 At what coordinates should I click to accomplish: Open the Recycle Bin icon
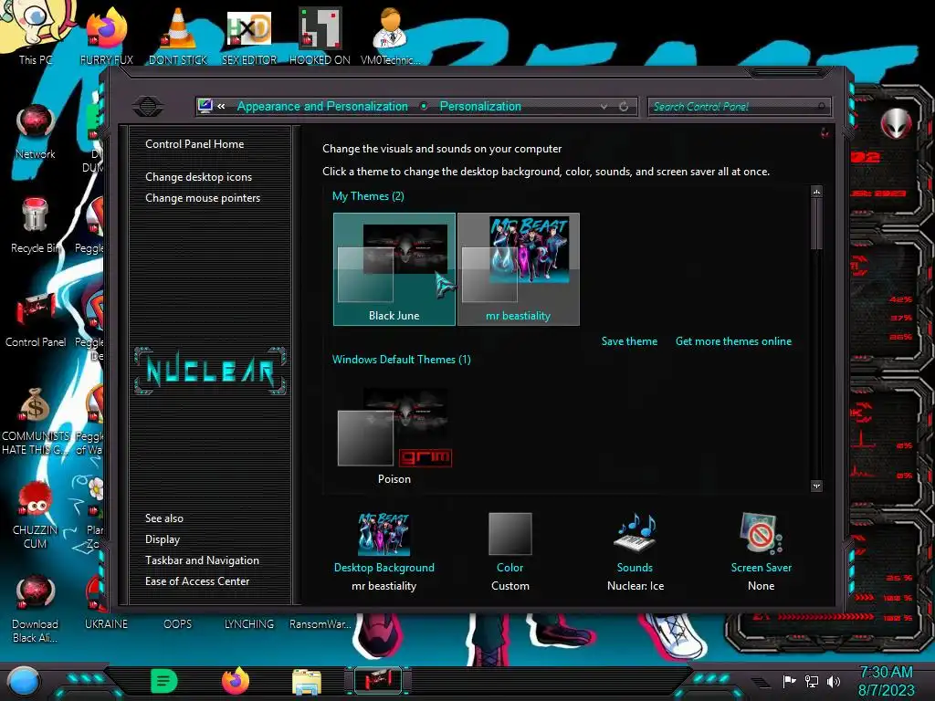pyautogui.click(x=35, y=225)
